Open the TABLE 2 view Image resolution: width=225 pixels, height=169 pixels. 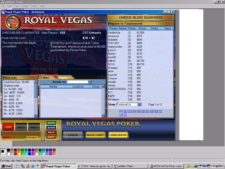[x=34, y=127]
